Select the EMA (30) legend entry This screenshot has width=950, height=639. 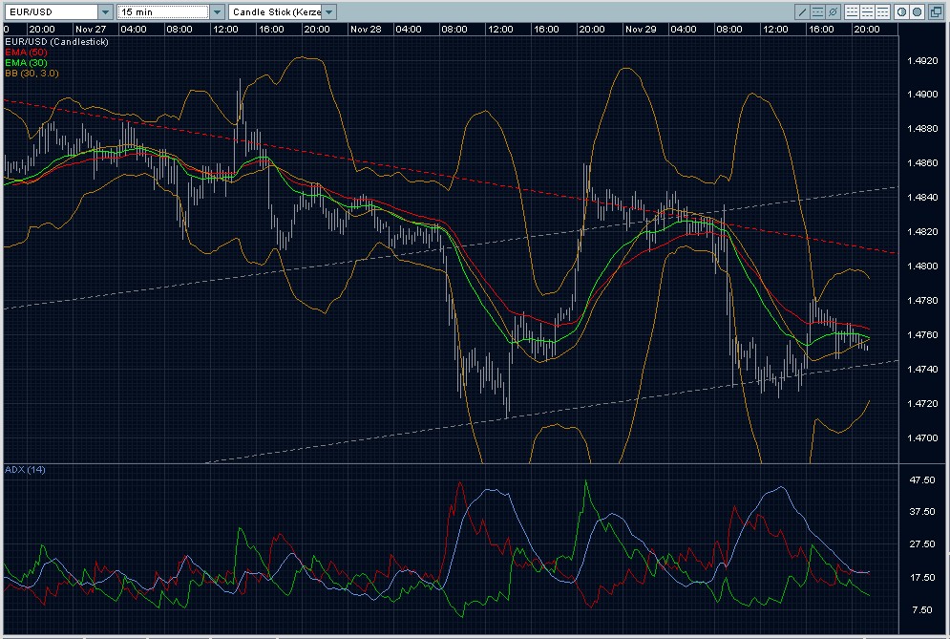coord(26,62)
